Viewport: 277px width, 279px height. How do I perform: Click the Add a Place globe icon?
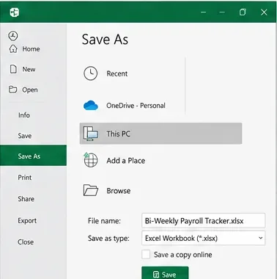[x=91, y=160]
